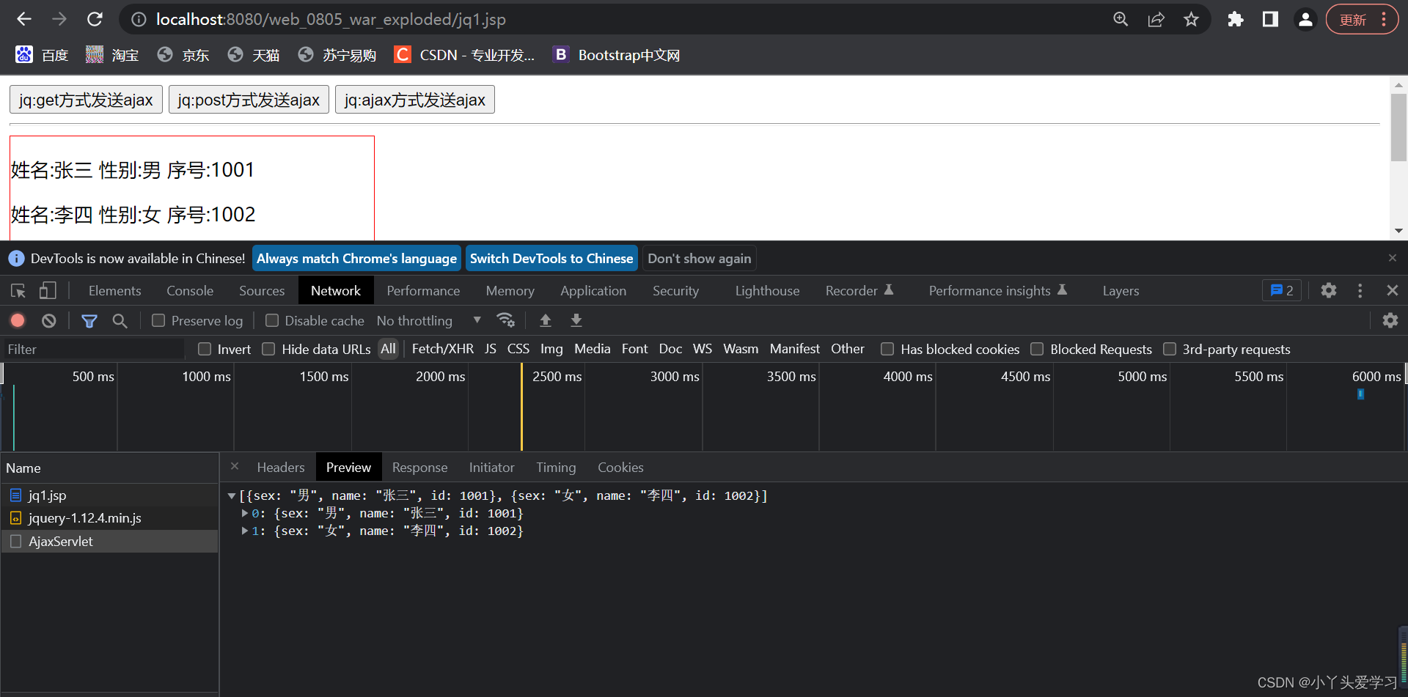Viewport: 1408px width, 697px height.
Task: Open the Application tab
Action: tap(593, 291)
